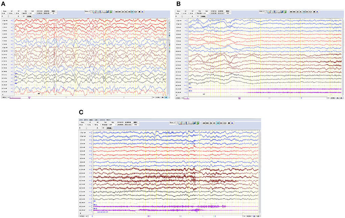Image resolution: width=345 pixels, height=218 pixels.
Task: Click the Play button in panel B
Action: point(317,12)
